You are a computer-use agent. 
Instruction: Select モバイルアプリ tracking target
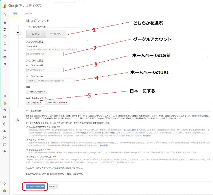[56, 34]
